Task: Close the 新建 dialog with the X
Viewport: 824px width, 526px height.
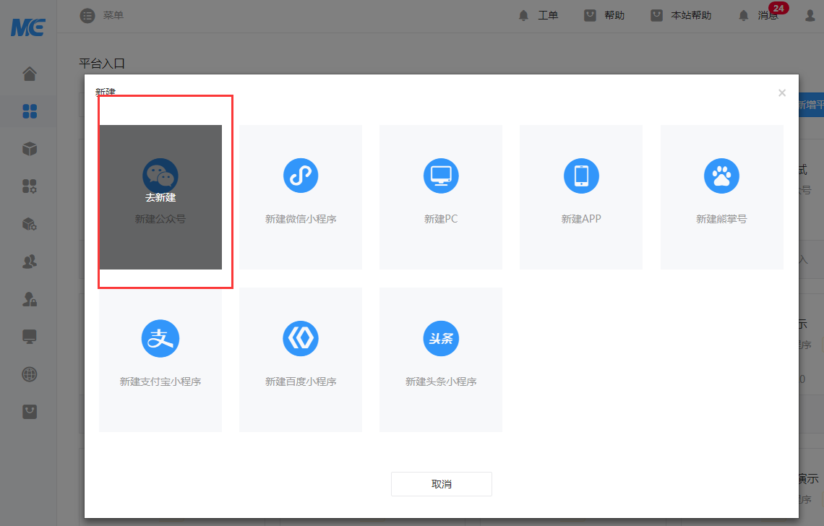Action: 782,93
